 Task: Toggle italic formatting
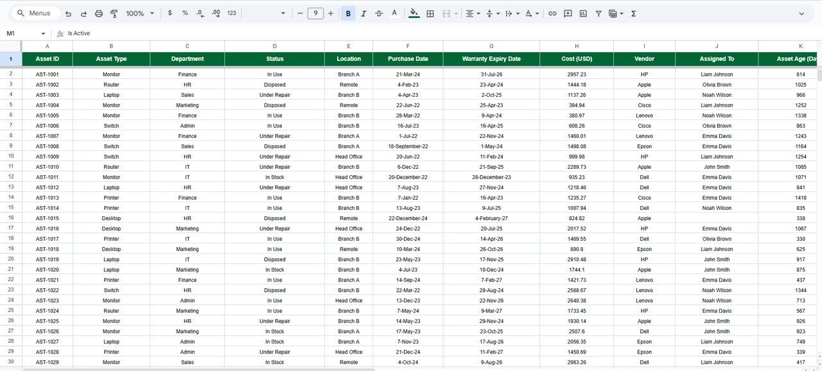[363, 13]
